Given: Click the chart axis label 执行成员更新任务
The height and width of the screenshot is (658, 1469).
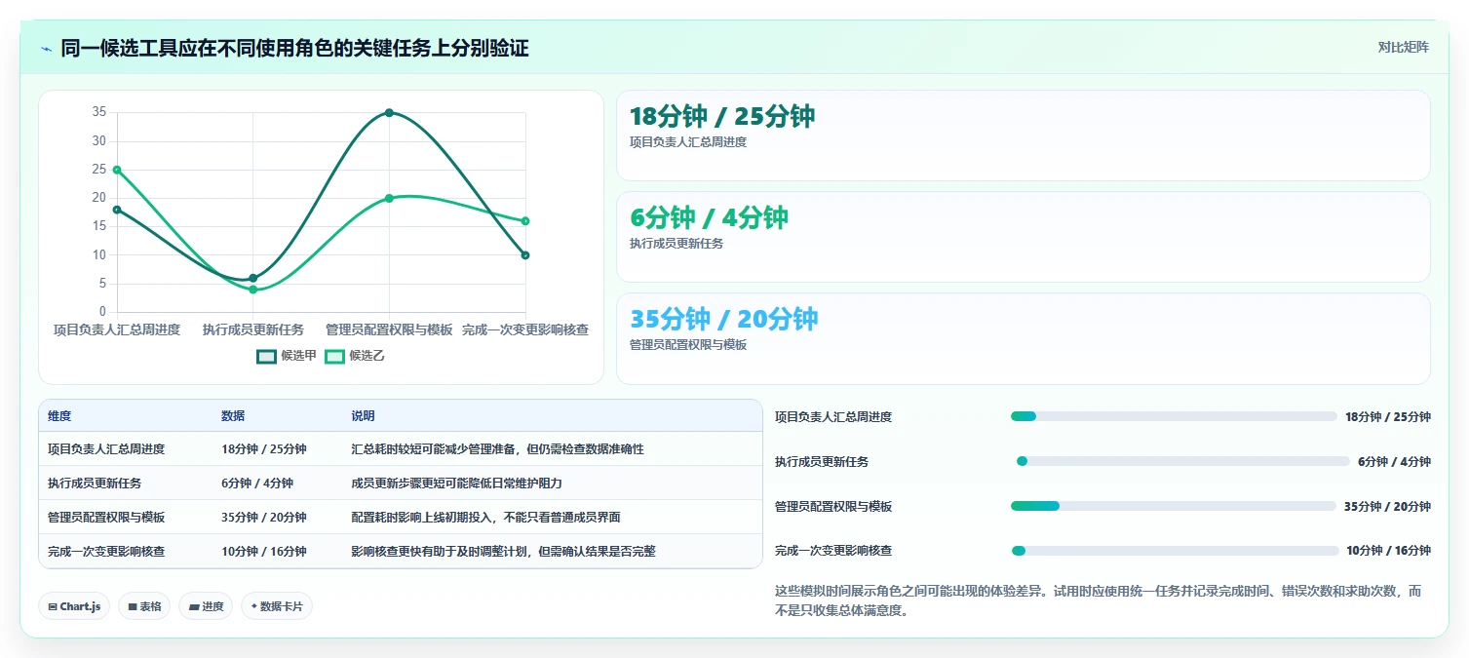Looking at the screenshot, I should click(253, 329).
